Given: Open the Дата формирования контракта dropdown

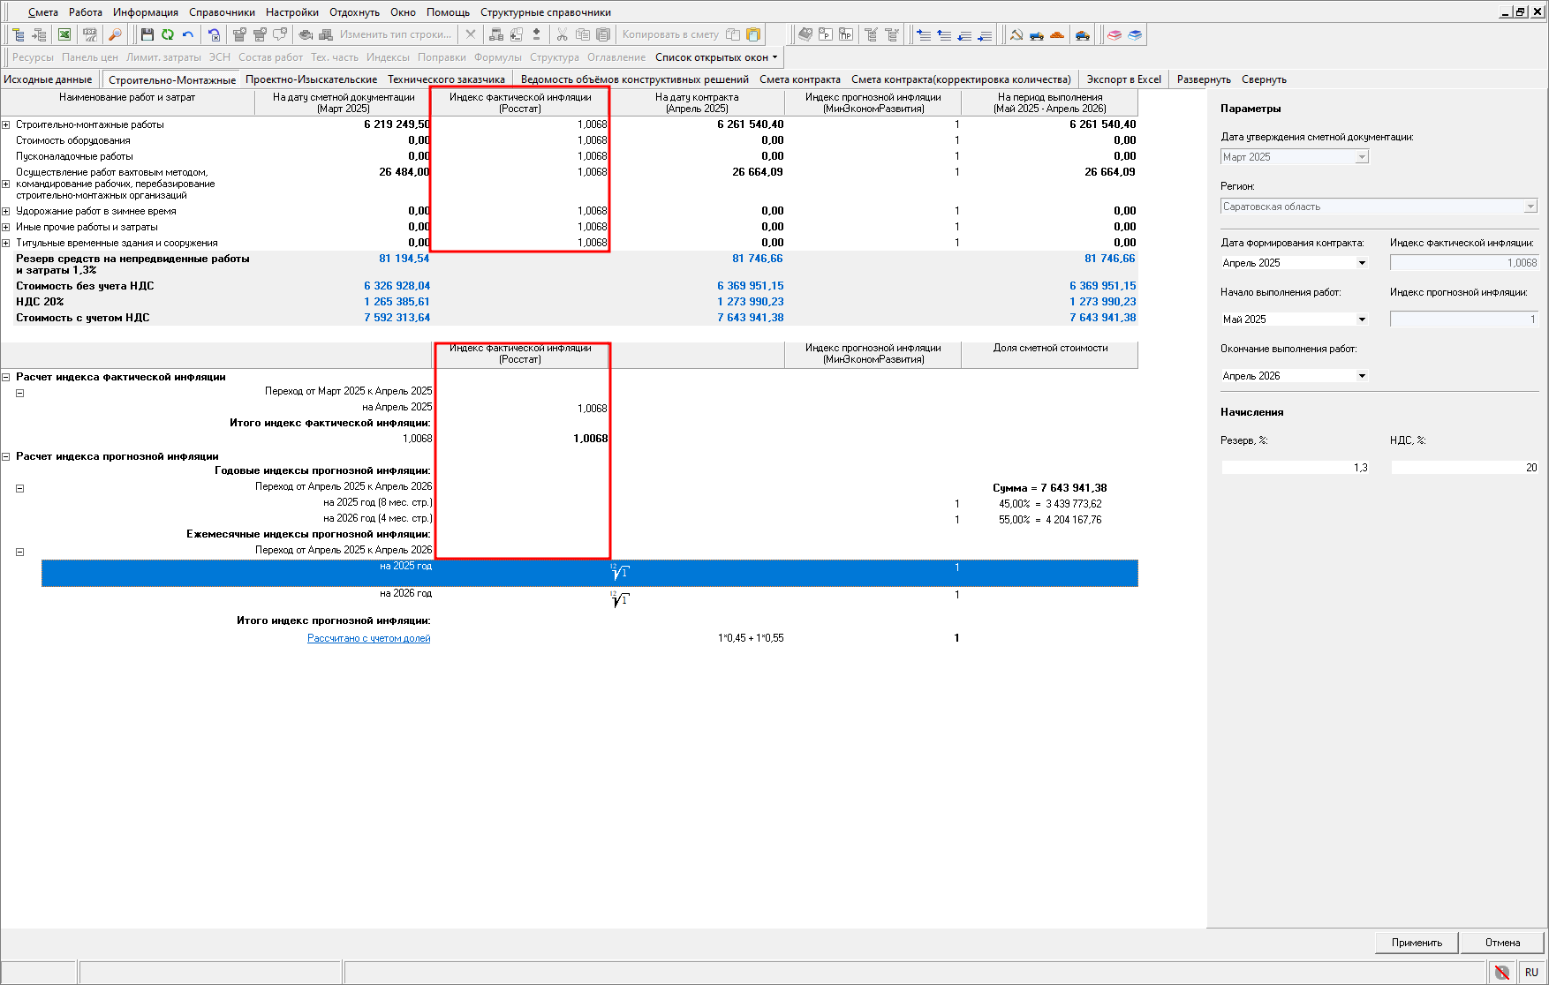Looking at the screenshot, I should (1361, 263).
